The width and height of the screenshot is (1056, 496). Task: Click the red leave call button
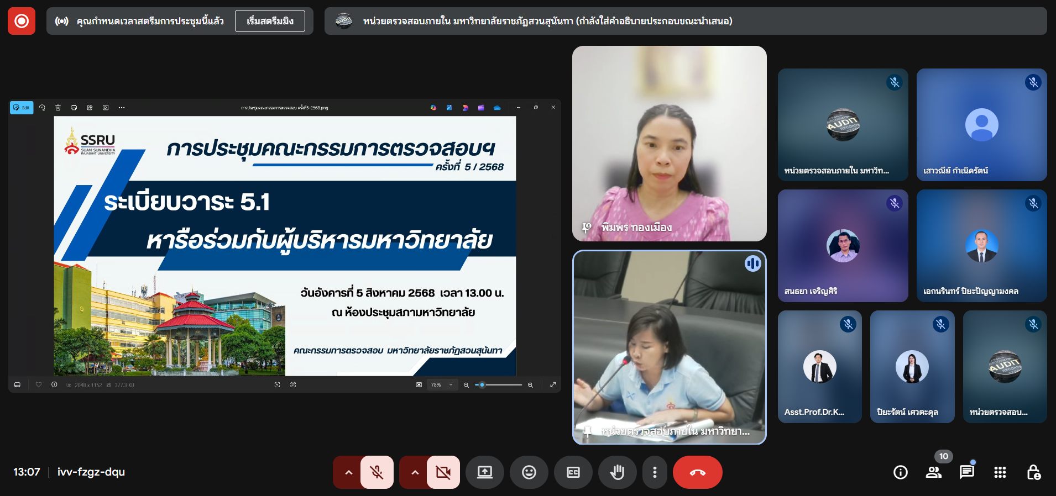697,472
